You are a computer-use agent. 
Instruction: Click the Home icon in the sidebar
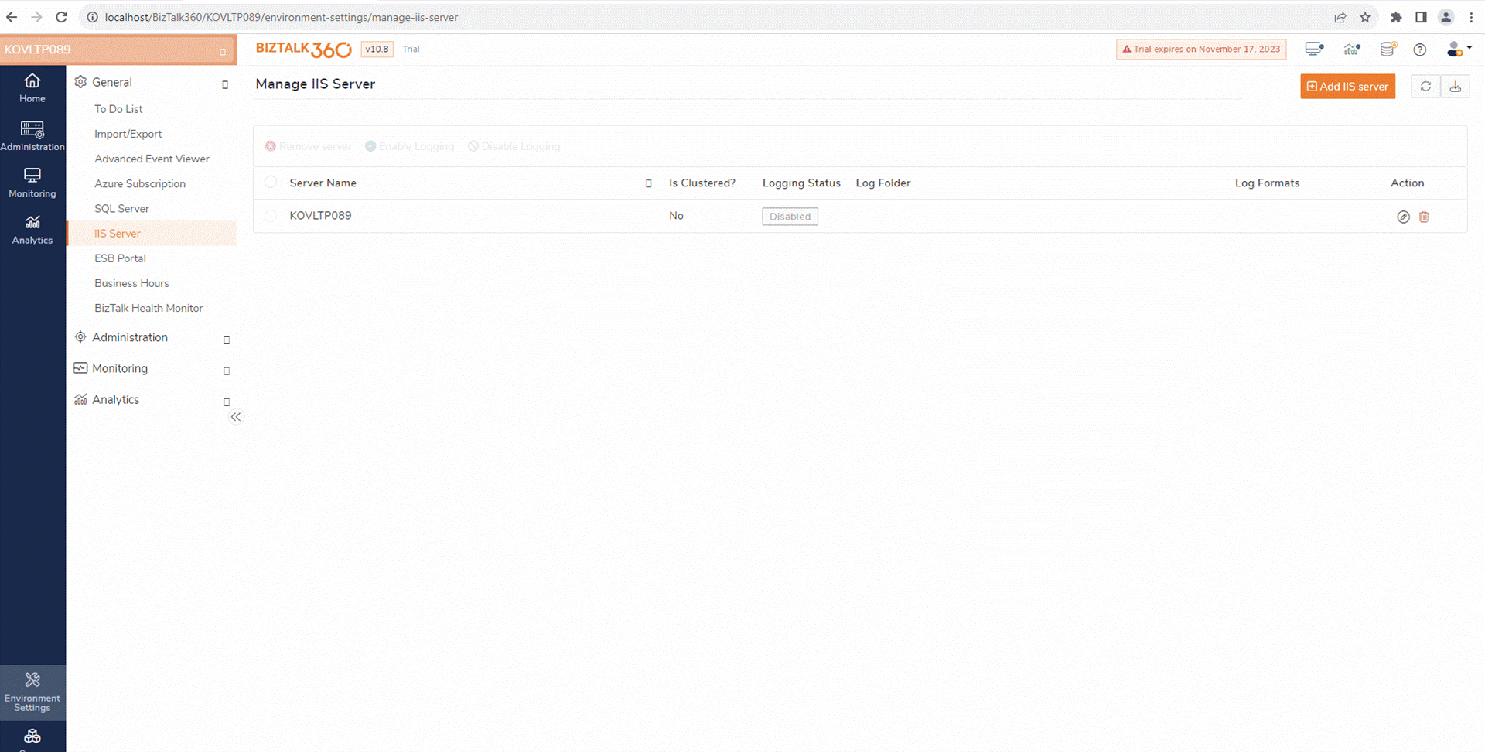coord(32,87)
